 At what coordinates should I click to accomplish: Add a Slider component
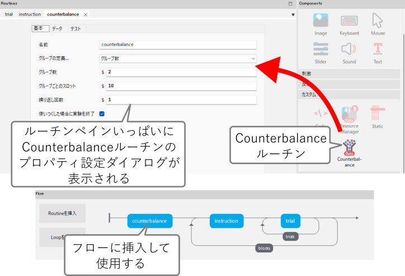(x=321, y=53)
